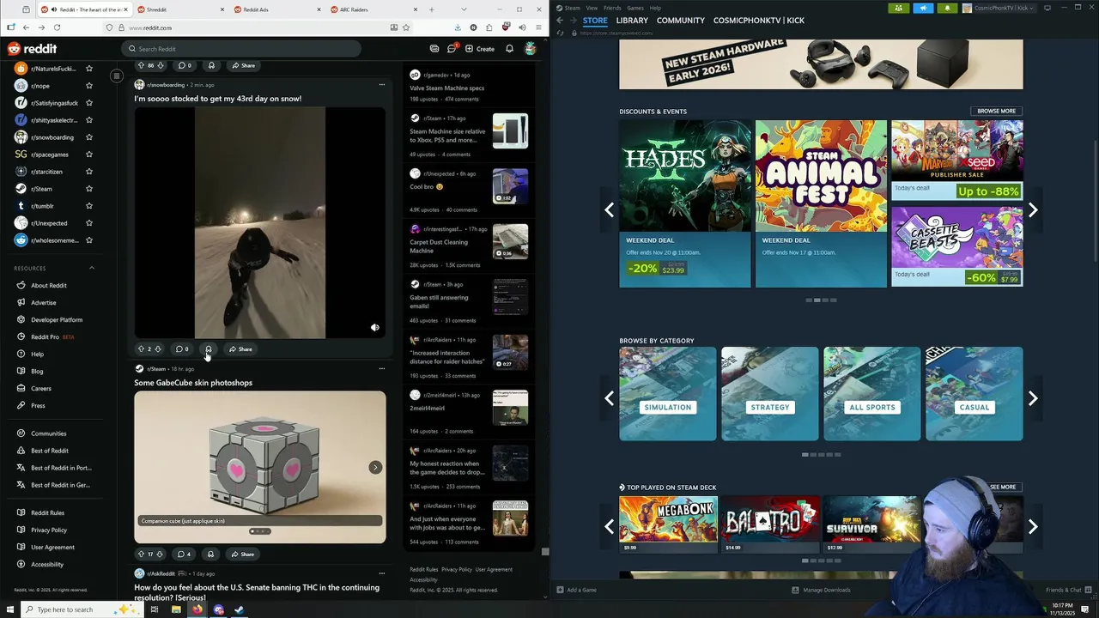The image size is (1099, 618).
Task: Click Browse More in Discounts & Events
Action: point(996,111)
